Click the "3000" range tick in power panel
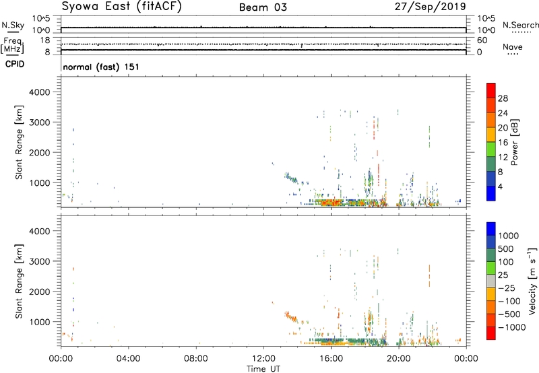 pos(40,123)
